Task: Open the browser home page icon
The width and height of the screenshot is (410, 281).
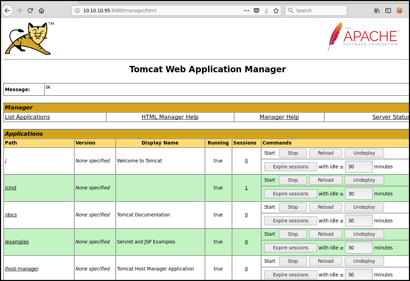Action: pos(41,11)
